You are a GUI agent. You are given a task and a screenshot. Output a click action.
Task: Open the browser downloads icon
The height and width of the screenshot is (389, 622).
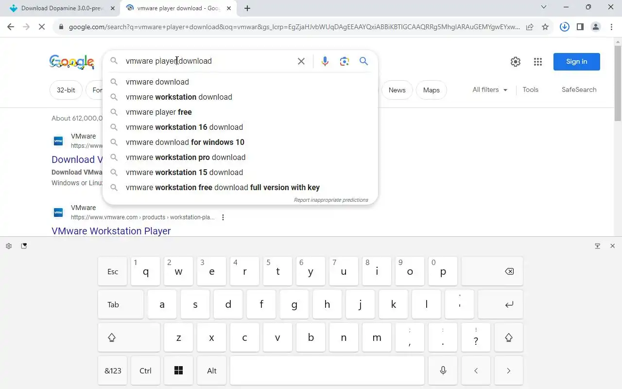pos(564,27)
